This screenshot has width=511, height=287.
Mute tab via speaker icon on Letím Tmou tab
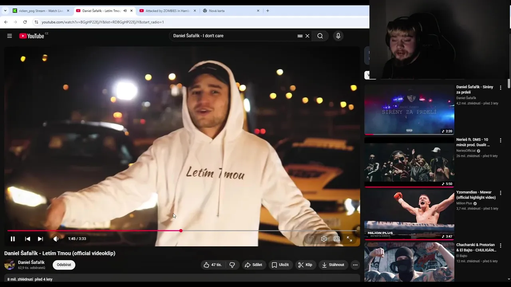pos(125,11)
